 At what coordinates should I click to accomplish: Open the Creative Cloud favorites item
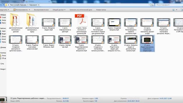tap(3, 17)
